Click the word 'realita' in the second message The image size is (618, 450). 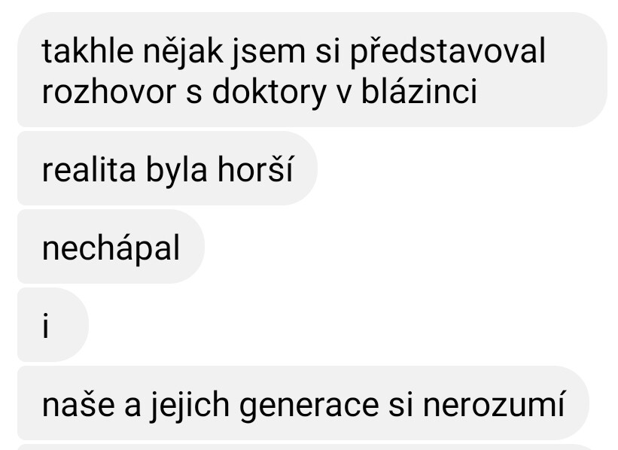pos(89,170)
